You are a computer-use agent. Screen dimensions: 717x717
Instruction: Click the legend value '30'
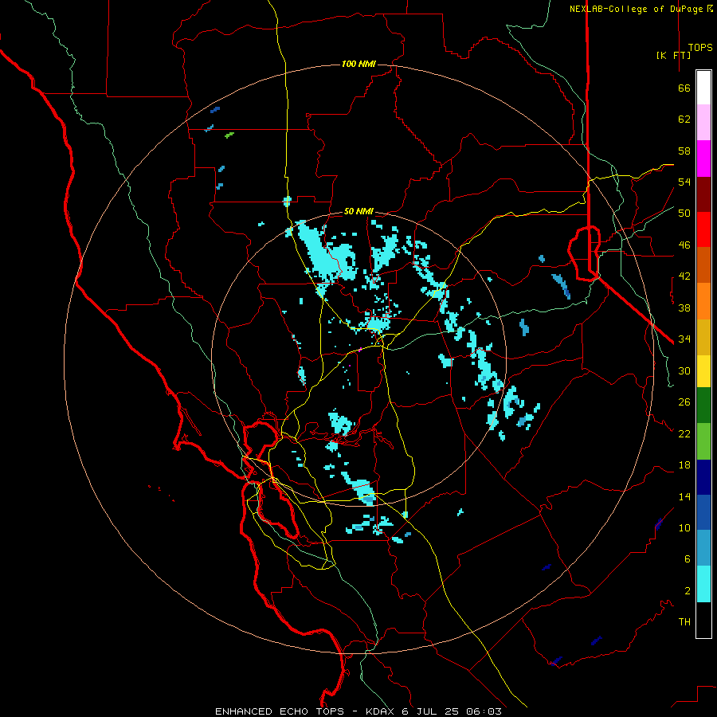click(684, 370)
